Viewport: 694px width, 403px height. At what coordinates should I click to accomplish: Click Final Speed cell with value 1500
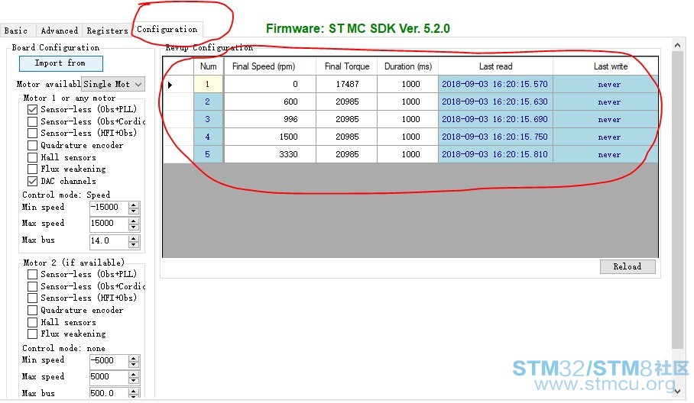(x=270, y=137)
